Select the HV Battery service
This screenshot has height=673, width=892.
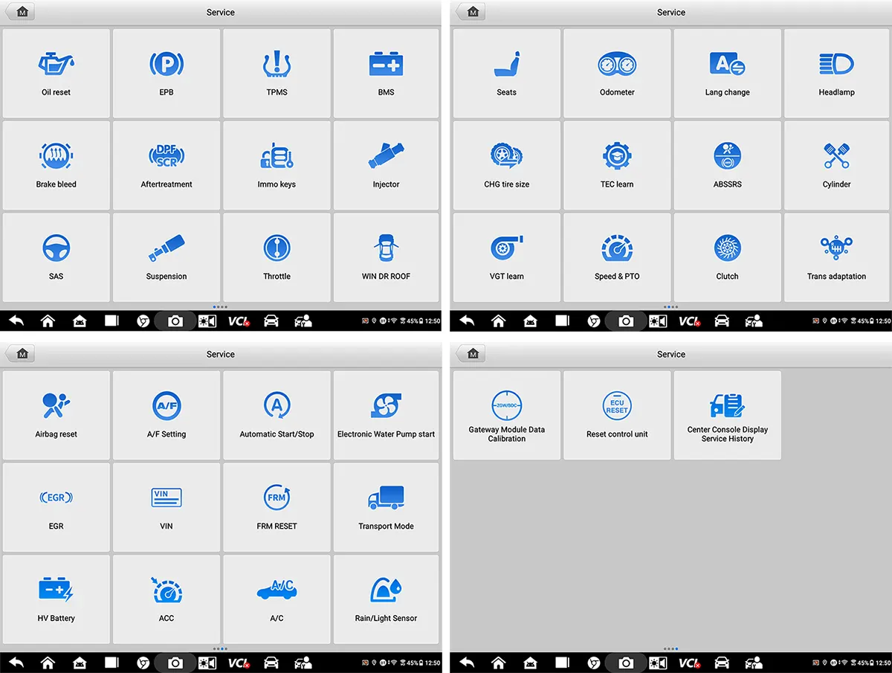click(x=56, y=599)
